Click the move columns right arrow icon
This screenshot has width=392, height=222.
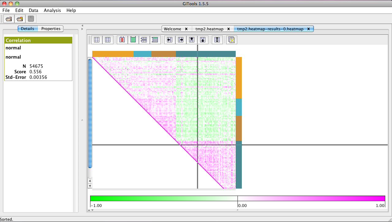(181, 40)
